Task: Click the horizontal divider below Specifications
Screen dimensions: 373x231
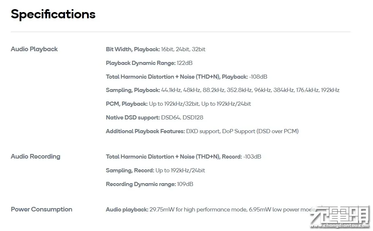Action: 180,32
